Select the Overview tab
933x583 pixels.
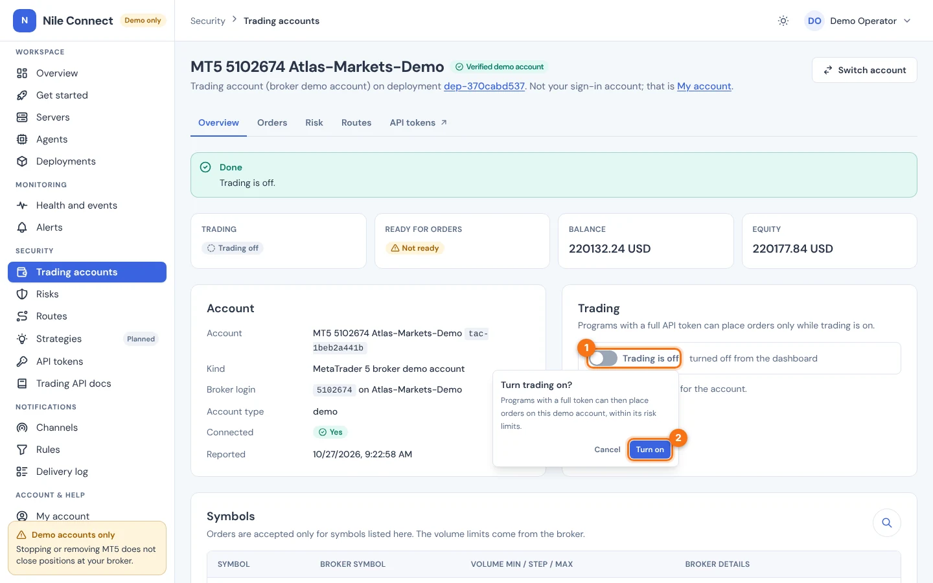(218, 122)
